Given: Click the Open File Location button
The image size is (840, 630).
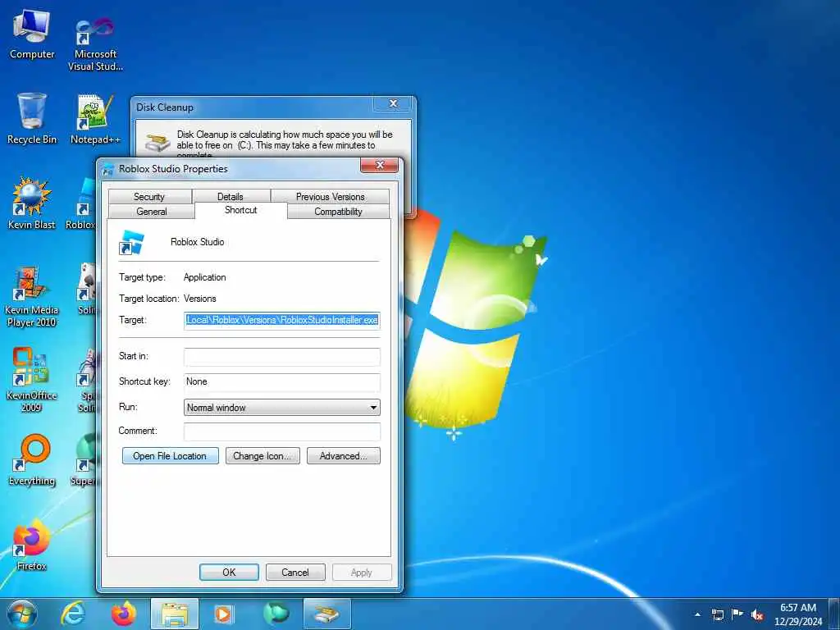Looking at the screenshot, I should pos(171,456).
